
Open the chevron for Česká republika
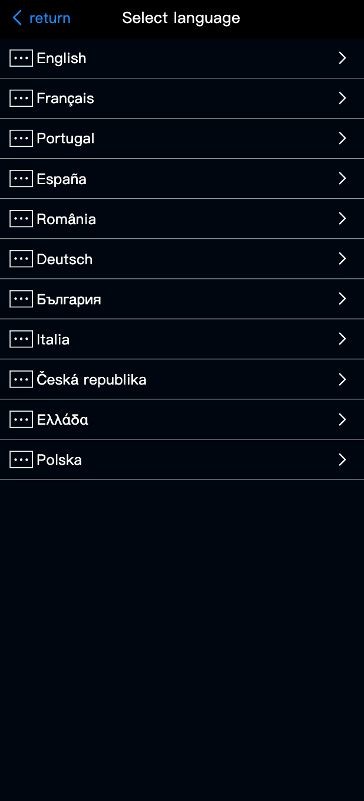pos(342,379)
